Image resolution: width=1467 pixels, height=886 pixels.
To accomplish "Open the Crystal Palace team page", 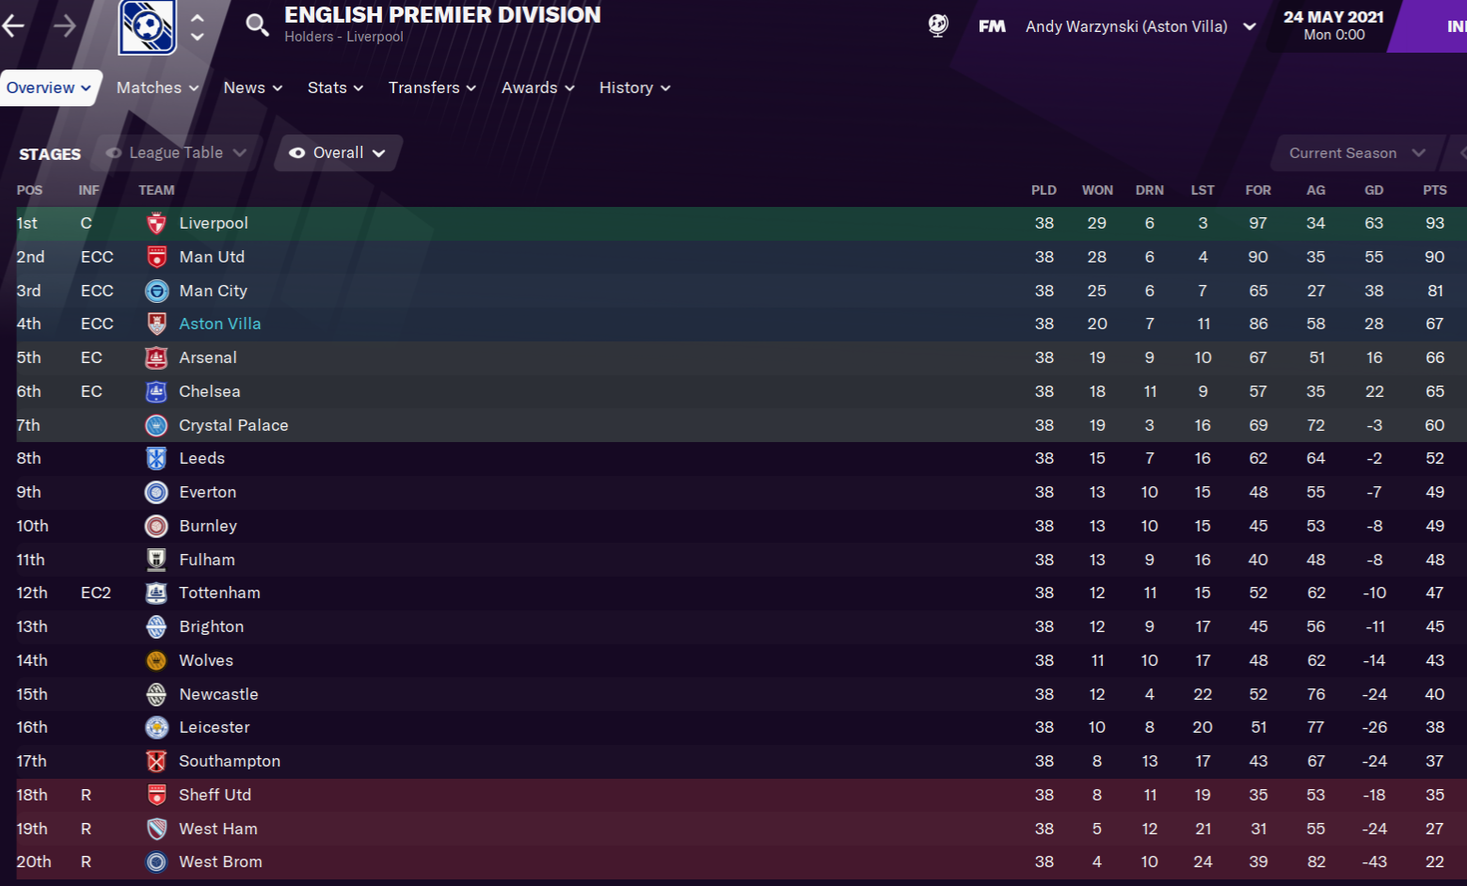I will click(x=233, y=425).
